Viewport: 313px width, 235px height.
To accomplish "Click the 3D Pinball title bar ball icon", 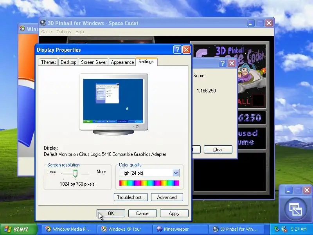I will [43, 23].
